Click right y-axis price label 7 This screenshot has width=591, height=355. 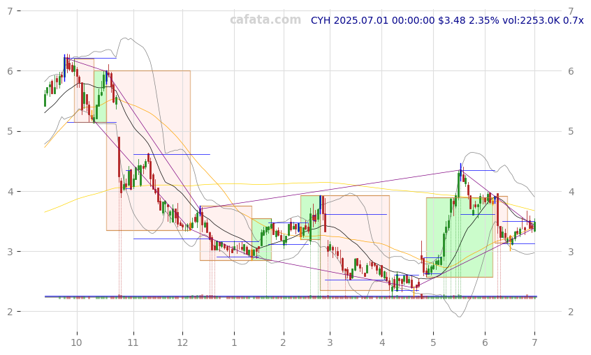(x=571, y=11)
